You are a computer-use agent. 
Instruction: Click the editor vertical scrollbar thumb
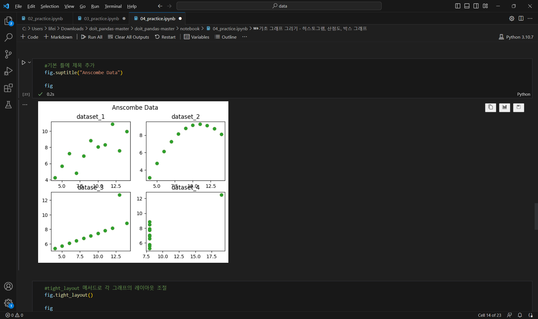click(x=536, y=216)
